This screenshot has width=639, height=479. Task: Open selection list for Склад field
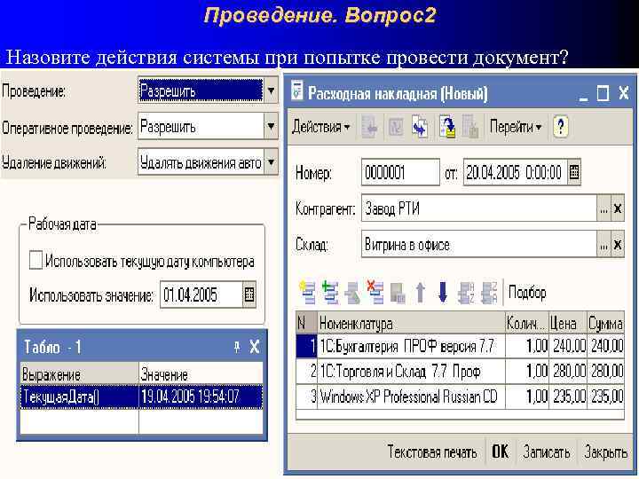[x=603, y=245]
